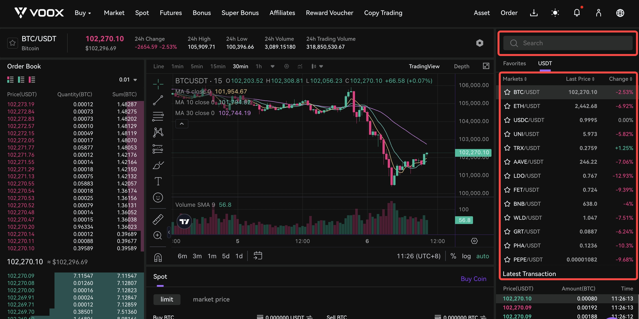Viewport: 639px width, 319px height.
Task: Open the Buy dropdown menu
Action: click(x=83, y=13)
